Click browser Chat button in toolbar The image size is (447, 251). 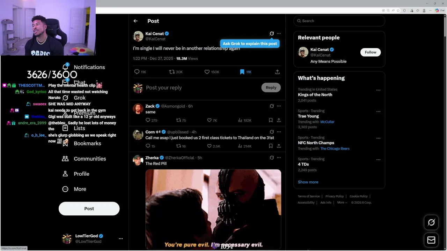[439, 10]
